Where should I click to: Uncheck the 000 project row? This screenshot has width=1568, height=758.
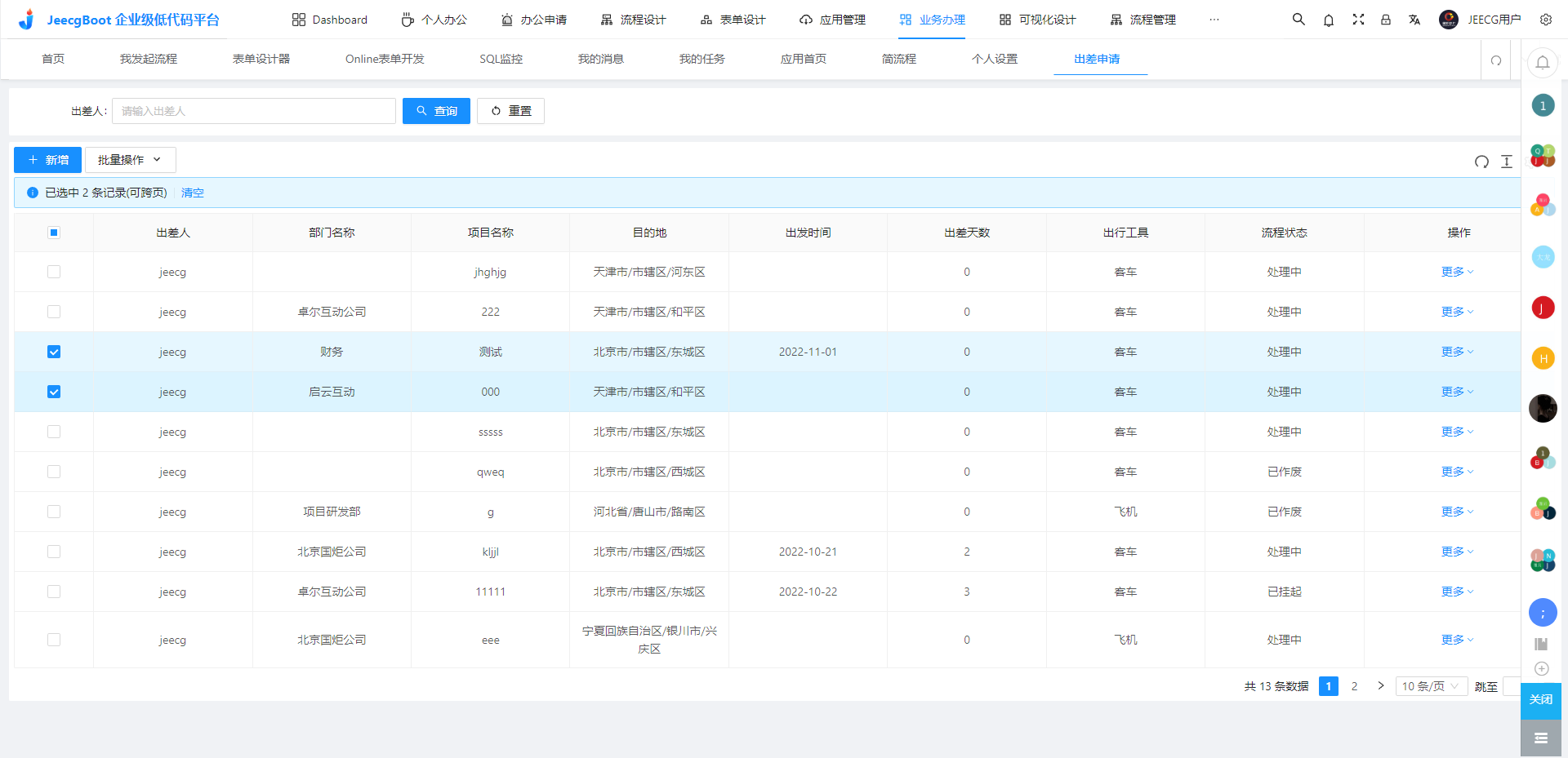point(54,392)
